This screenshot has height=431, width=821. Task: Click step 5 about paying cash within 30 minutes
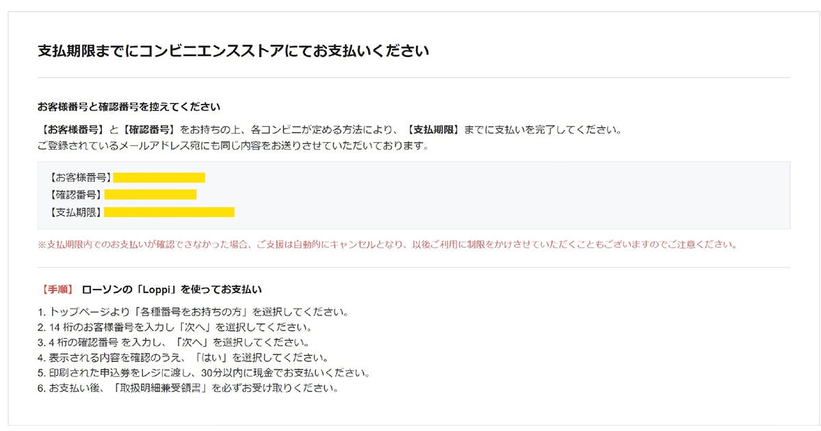(x=204, y=374)
